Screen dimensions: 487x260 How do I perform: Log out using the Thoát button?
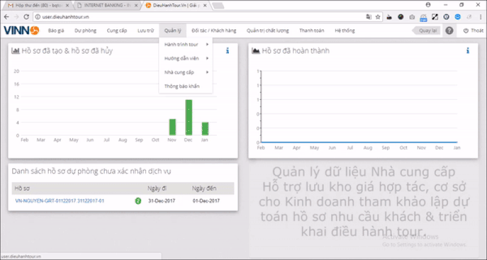point(473,30)
